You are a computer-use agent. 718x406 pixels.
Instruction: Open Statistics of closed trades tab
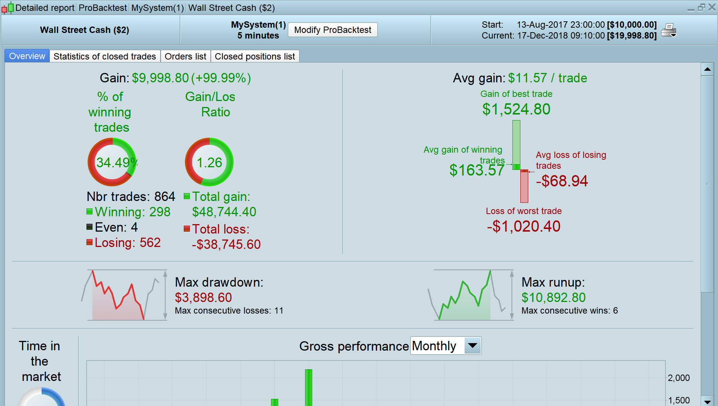click(x=105, y=57)
